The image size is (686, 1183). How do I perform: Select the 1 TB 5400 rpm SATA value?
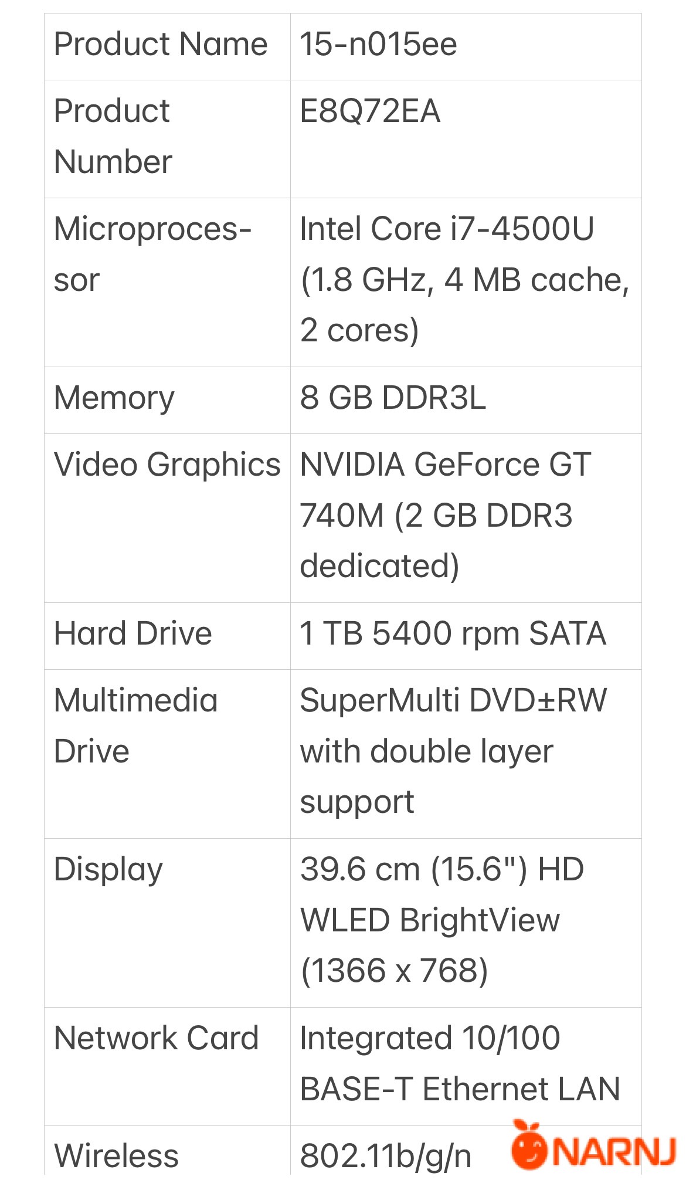(453, 634)
